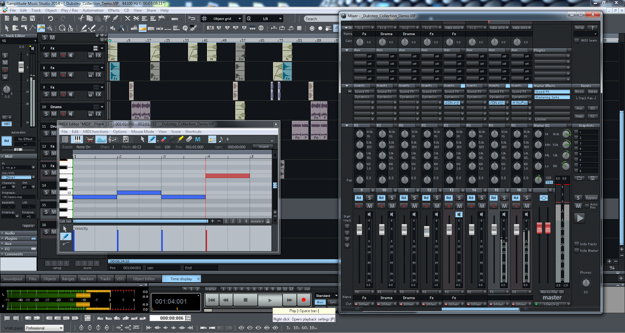This screenshot has width=625, height=333.
Task: Select the pencil tool in the velocity pane
Action: pos(66,236)
